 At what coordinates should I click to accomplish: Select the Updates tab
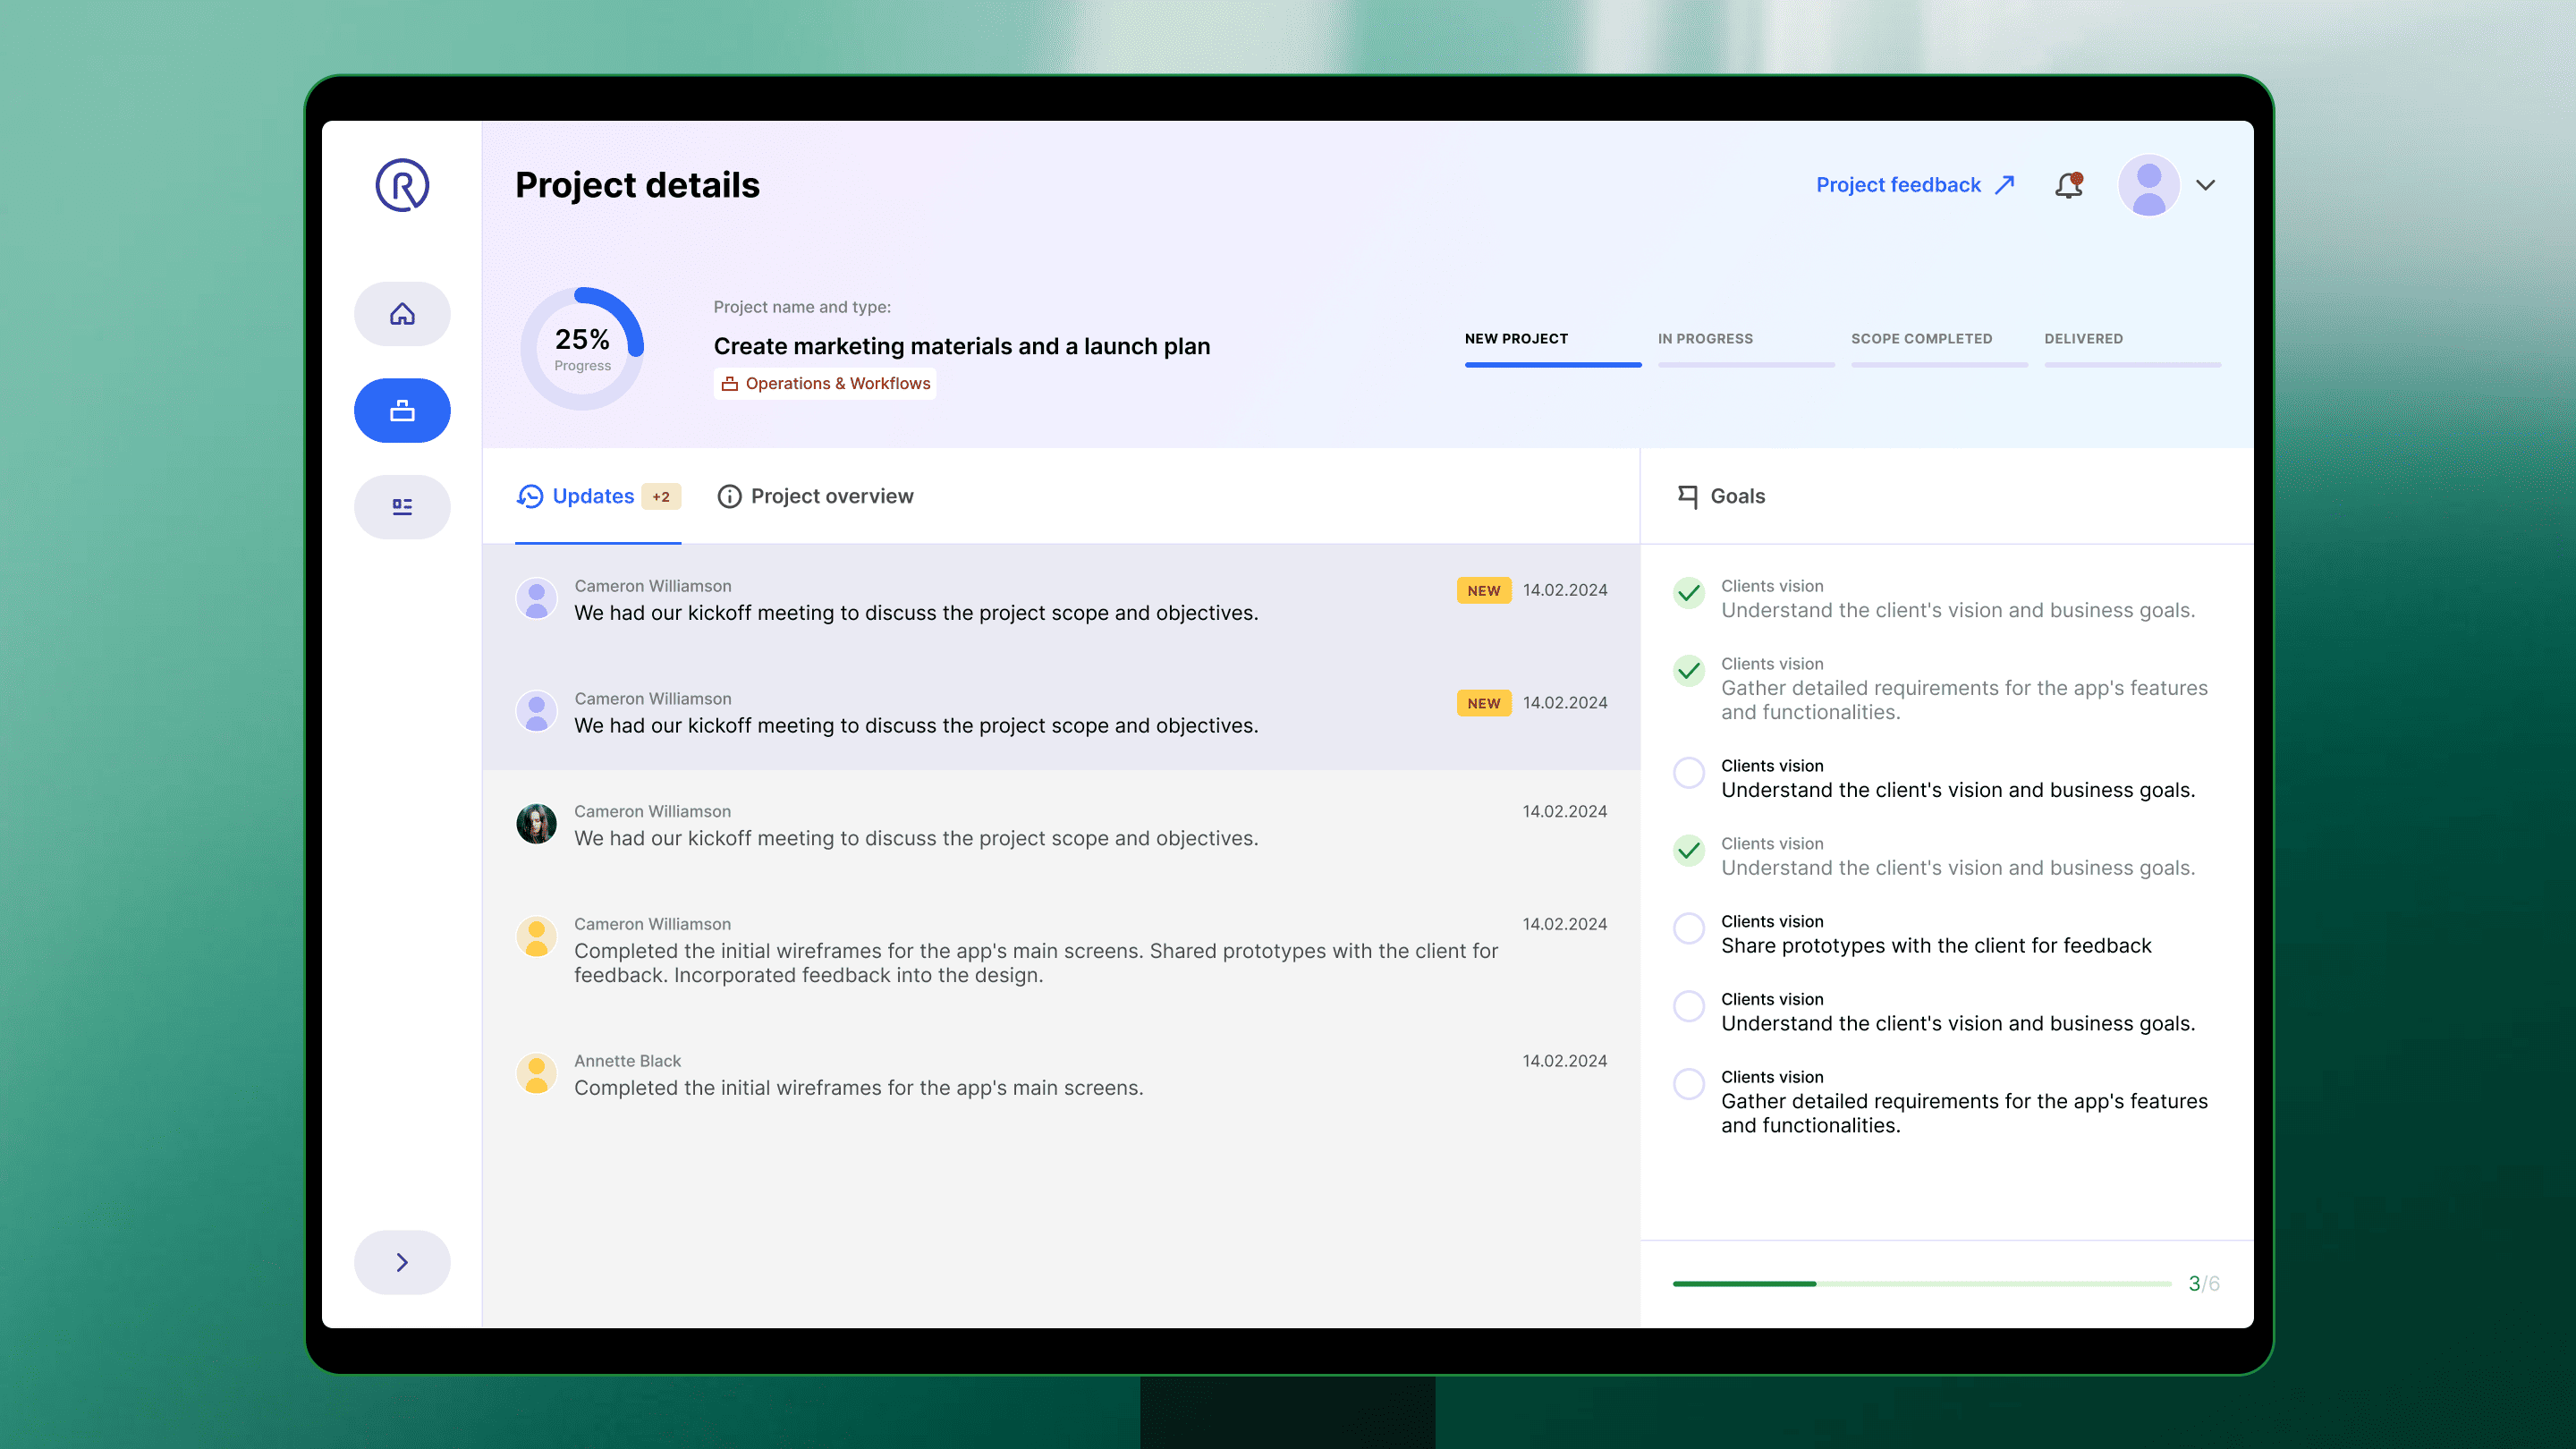click(593, 496)
